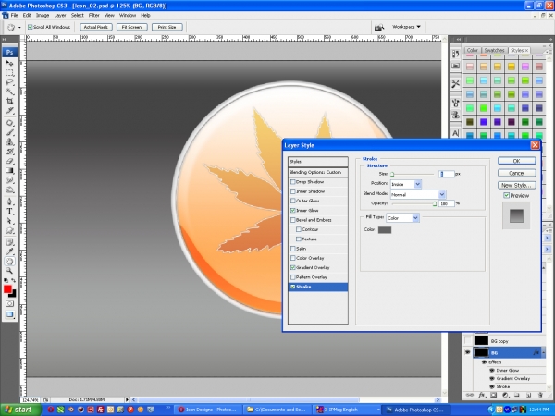555x416 pixels.
Task: Select the Lasso tool
Action: (9, 82)
